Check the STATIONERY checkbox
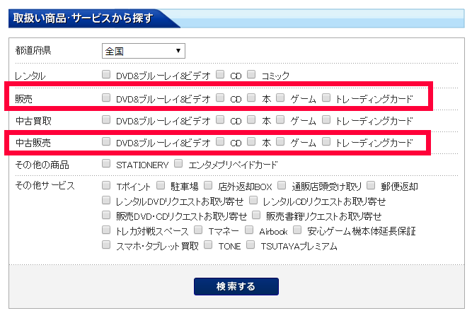 point(106,164)
